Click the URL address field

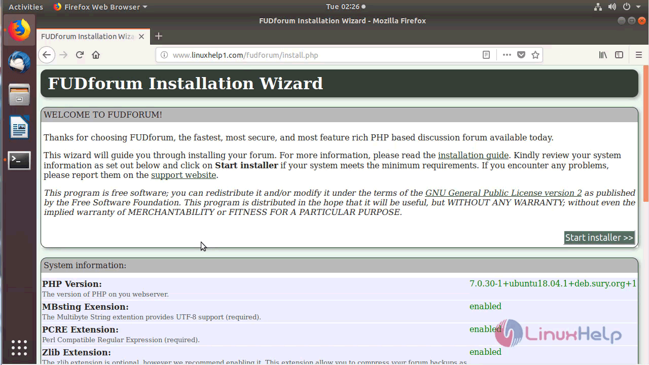pos(324,55)
